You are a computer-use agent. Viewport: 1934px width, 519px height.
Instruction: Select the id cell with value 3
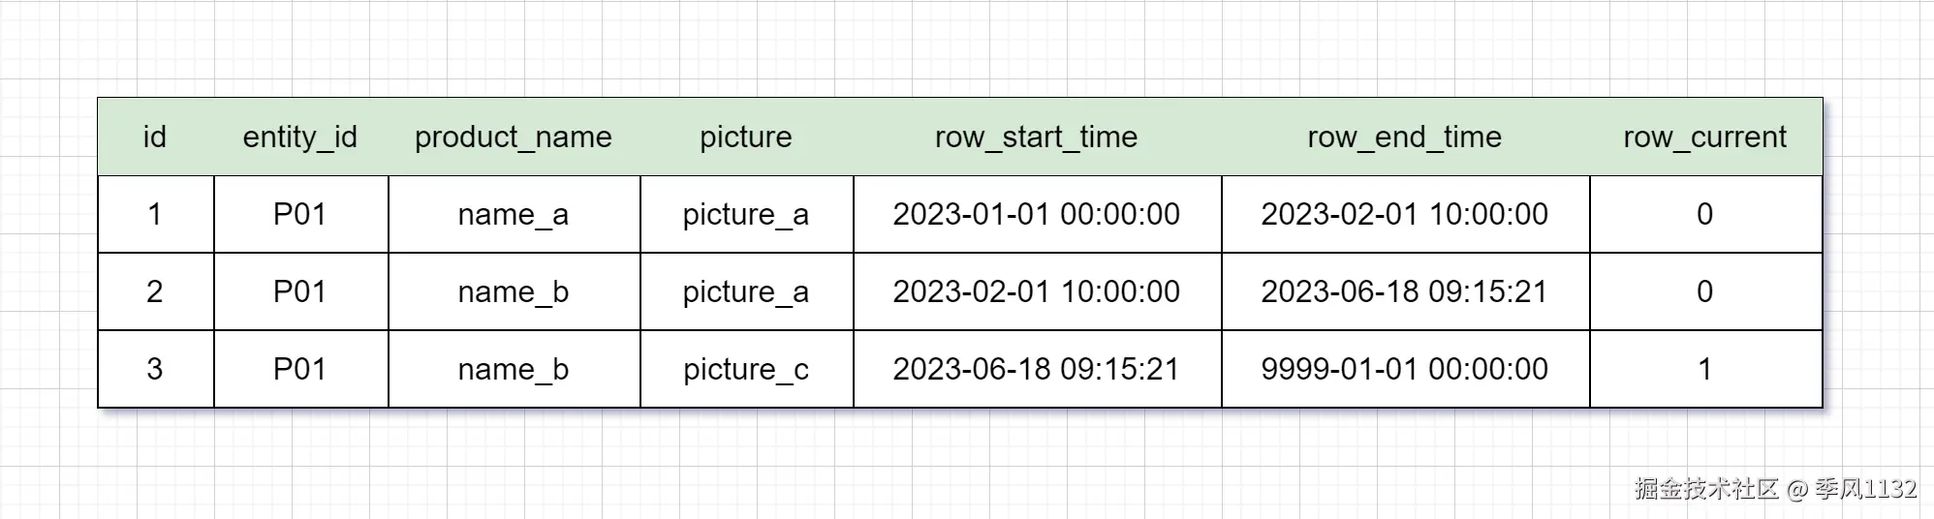(x=155, y=369)
